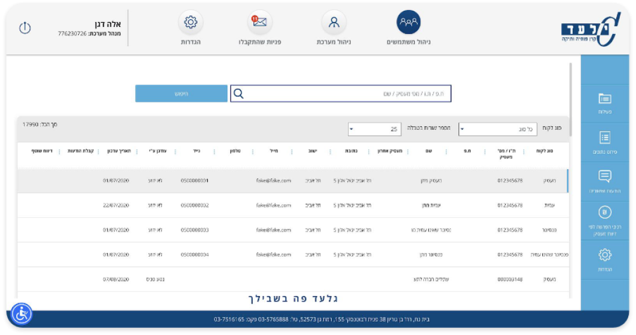Expand the rows per page dropdown showing 25
This screenshot has width=636, height=335.
coord(351,129)
